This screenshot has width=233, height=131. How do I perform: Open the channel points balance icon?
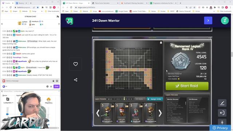(x=4, y=86)
